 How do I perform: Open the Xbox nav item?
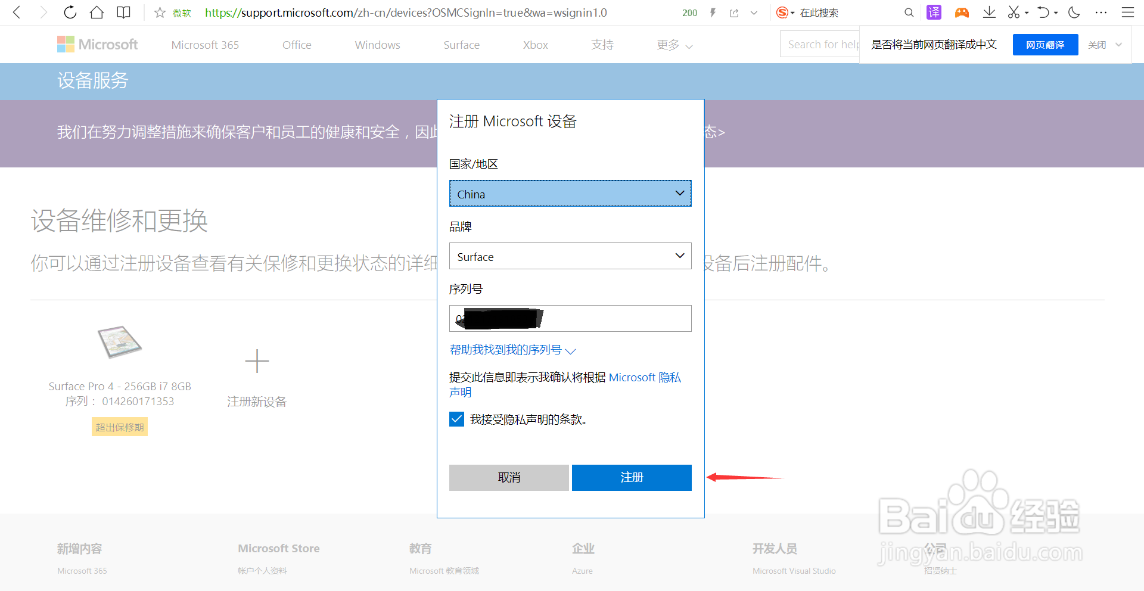[535, 45]
